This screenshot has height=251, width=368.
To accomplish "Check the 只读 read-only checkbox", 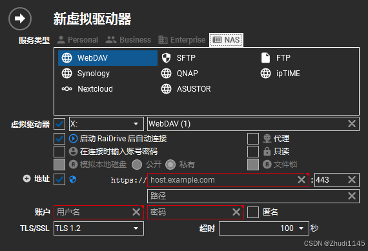I will click(253, 152).
